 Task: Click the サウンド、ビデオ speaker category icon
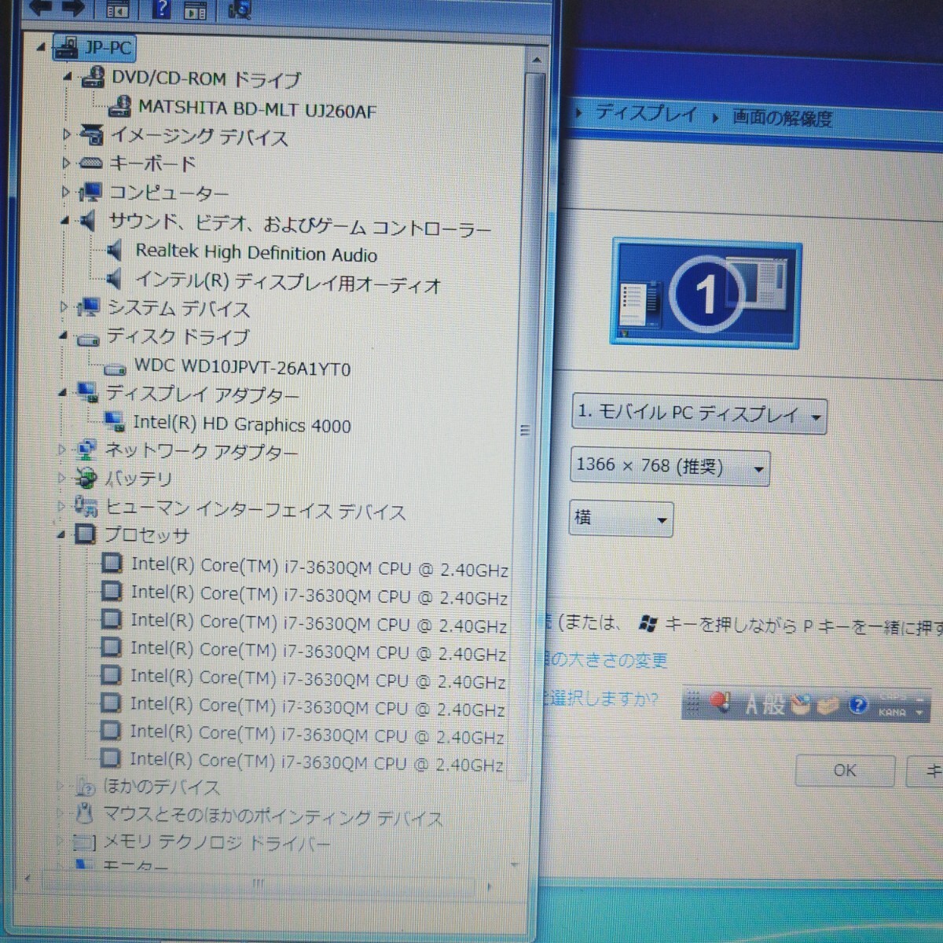tap(88, 222)
